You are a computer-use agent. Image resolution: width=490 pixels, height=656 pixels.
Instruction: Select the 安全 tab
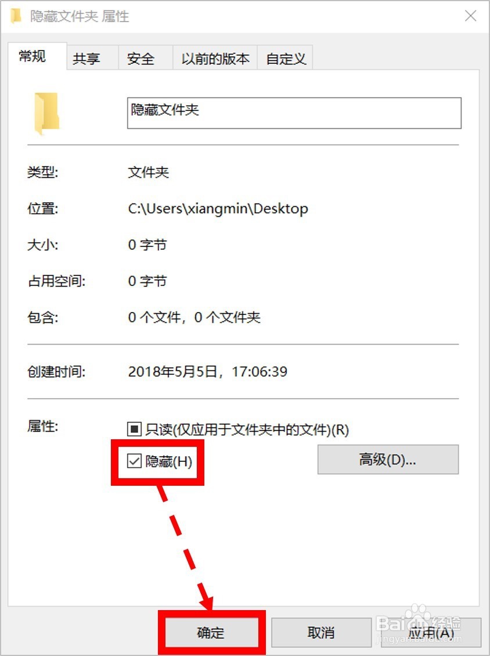(x=141, y=59)
